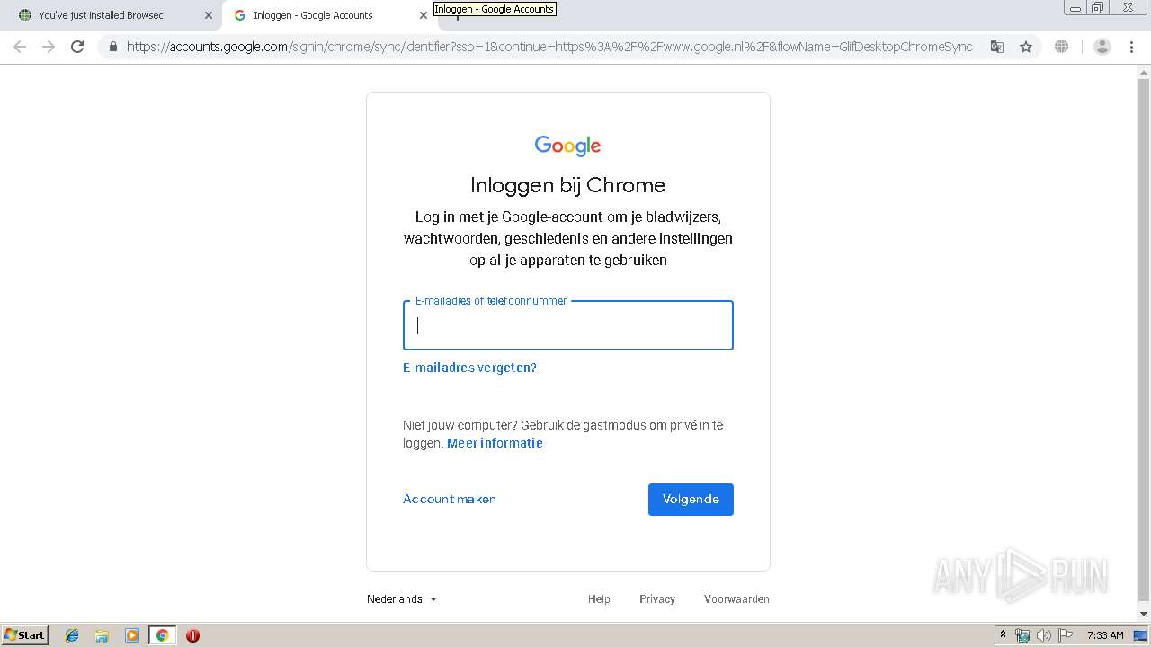Open the Opera icon in taskbar
The width and height of the screenshot is (1151, 647).
(192, 635)
